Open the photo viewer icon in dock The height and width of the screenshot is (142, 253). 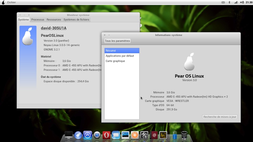tap(125, 135)
